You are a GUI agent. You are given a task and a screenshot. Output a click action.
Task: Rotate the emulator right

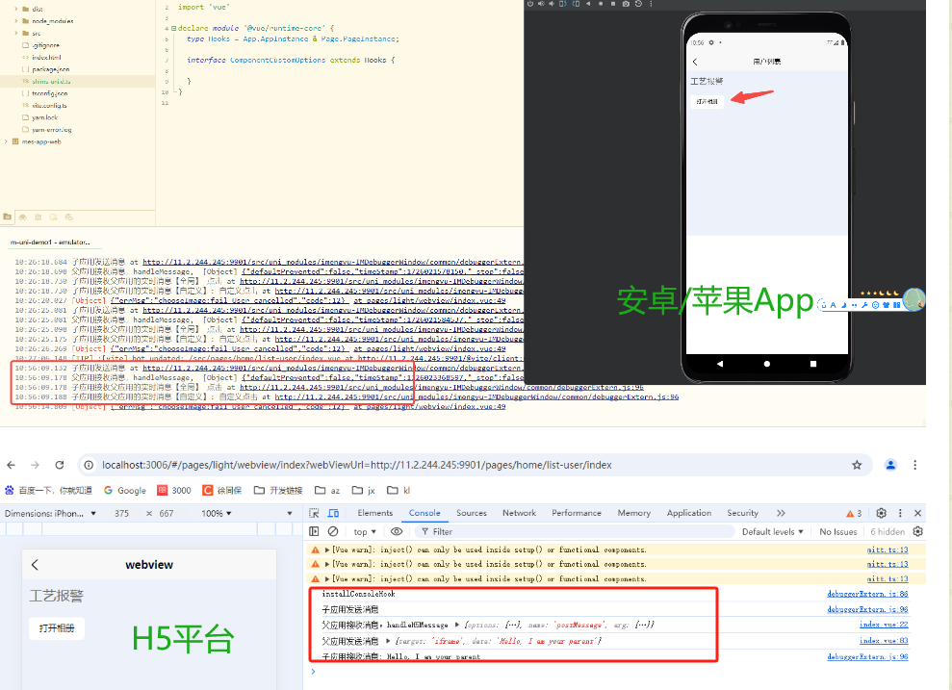tap(576, 4)
